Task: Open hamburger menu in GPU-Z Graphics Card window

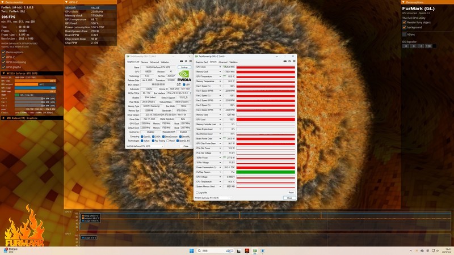Action: point(191,61)
